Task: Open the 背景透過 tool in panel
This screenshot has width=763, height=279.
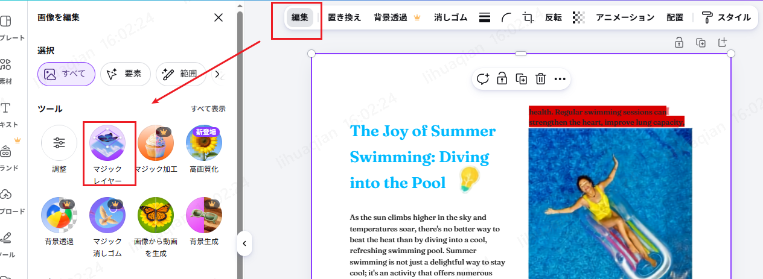Action: [x=59, y=222]
